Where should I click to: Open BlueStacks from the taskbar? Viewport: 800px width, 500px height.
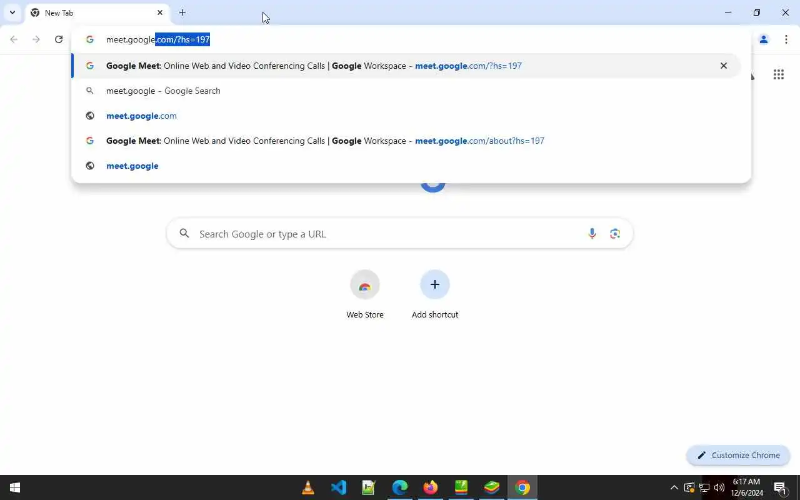click(492, 487)
